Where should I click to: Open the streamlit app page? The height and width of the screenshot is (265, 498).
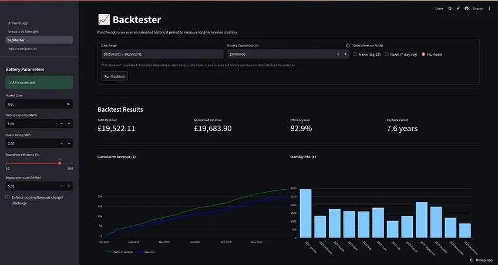pos(18,23)
